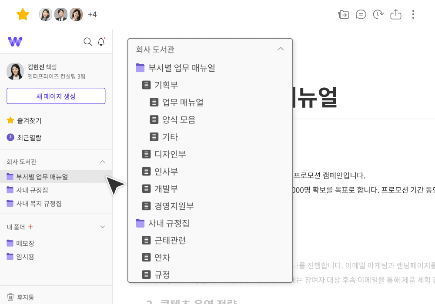The image size is (435, 304).
Task: Collapse the 내 폴더 section
Action: [x=103, y=227]
